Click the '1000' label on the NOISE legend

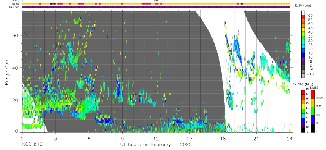(x=319, y=106)
